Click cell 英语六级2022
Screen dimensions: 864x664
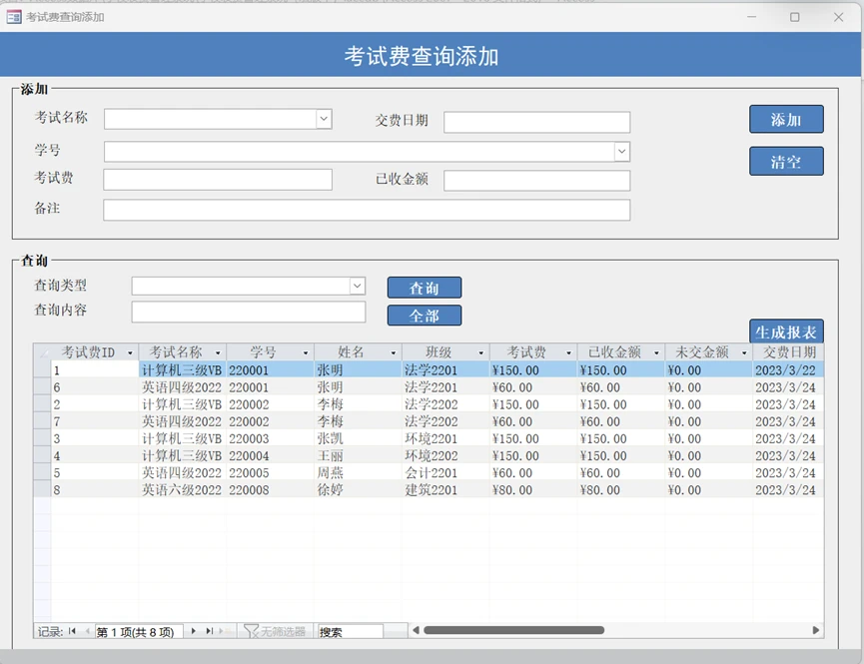pyautogui.click(x=182, y=490)
